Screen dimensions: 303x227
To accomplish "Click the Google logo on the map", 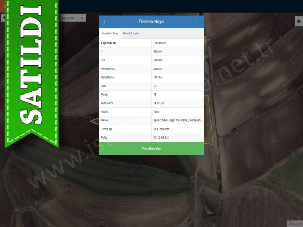I will (294, 223).
